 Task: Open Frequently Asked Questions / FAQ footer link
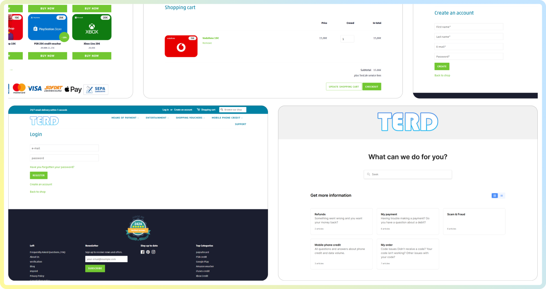click(48, 252)
